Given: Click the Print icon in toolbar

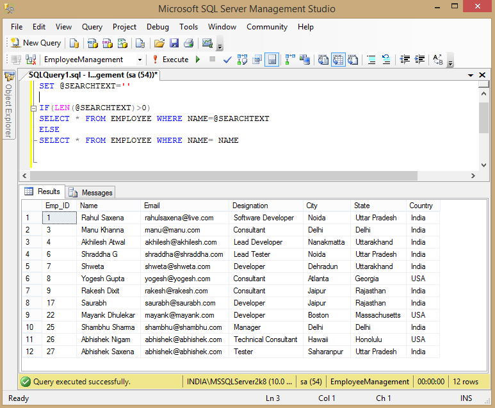Looking at the screenshot, I should pyautogui.click(x=188, y=43).
